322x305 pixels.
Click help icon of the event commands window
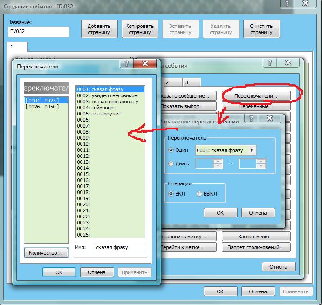(x=270, y=62)
